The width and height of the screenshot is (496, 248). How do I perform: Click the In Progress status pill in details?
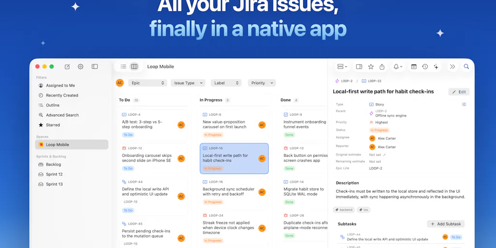tap(379, 130)
